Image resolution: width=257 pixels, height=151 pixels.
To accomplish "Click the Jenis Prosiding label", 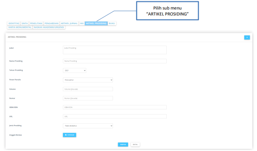I will pyautogui.click(x=16, y=126).
